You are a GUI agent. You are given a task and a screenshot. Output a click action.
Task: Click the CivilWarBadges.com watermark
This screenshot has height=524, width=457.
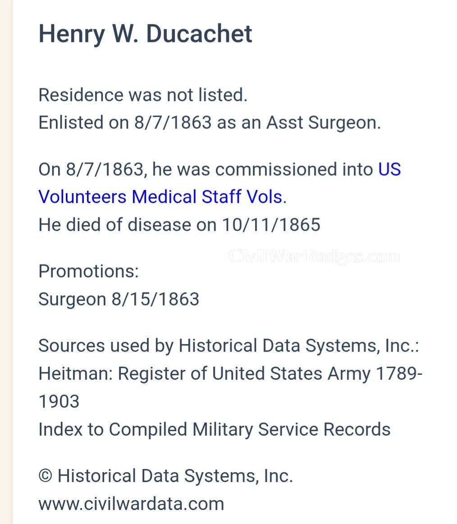(x=314, y=257)
